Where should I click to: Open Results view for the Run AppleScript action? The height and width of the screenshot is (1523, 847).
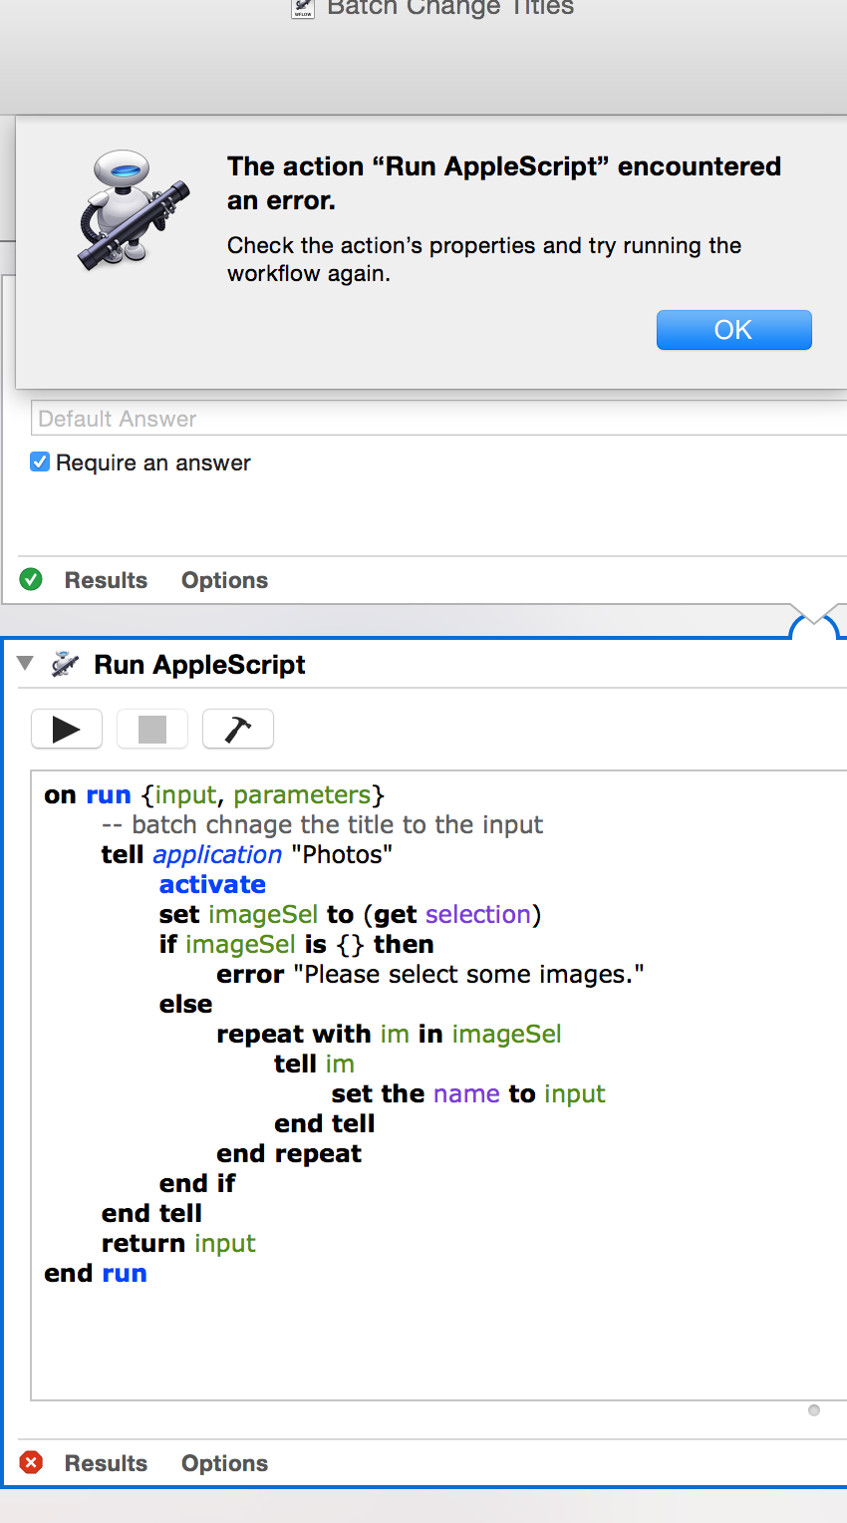tap(105, 1462)
